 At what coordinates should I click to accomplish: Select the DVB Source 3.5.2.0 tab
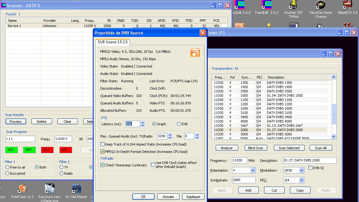coord(112,42)
